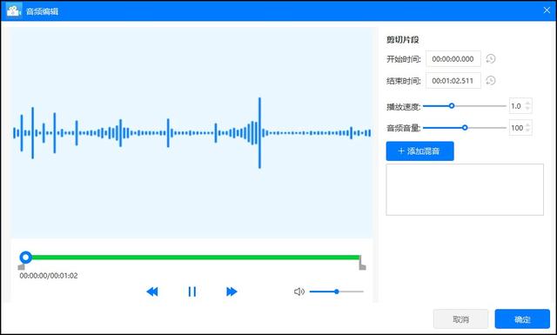
Task: Click the rewind playback icon
Action: [152, 291]
